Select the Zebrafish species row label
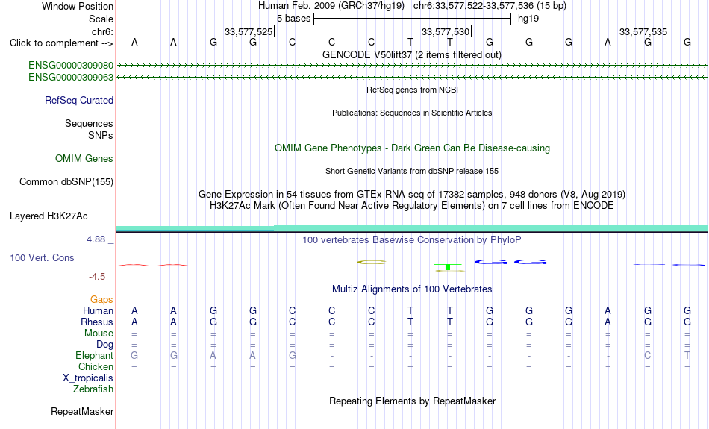 coord(93,389)
